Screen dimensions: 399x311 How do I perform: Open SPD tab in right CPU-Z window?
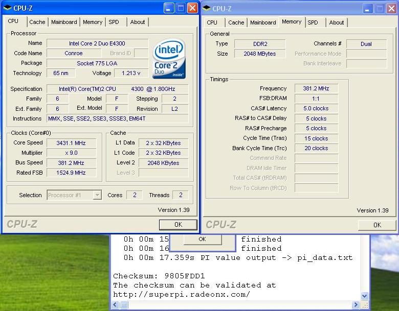pos(313,22)
